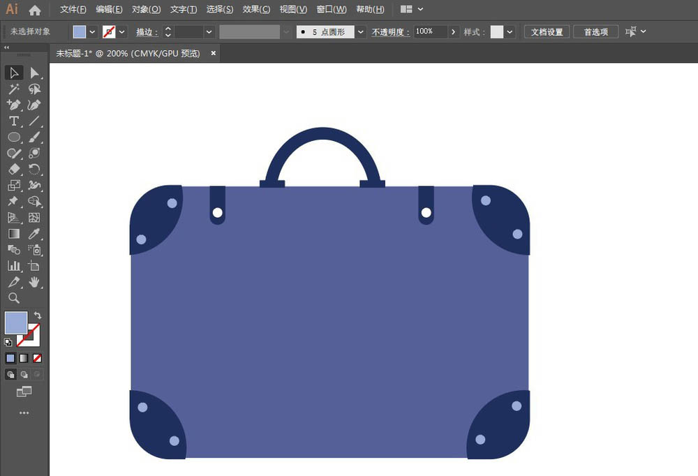Open brush definition dropdown beside 5 点圆形

[361, 31]
